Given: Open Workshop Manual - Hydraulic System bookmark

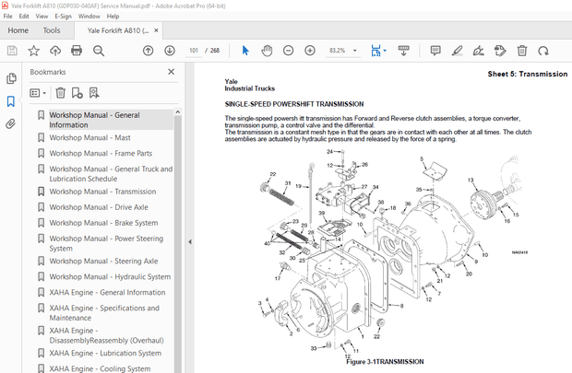Looking at the screenshot, I should [110, 277].
